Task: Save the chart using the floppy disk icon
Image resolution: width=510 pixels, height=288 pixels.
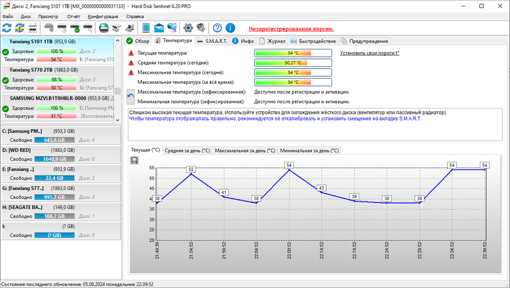Action: click(x=135, y=160)
